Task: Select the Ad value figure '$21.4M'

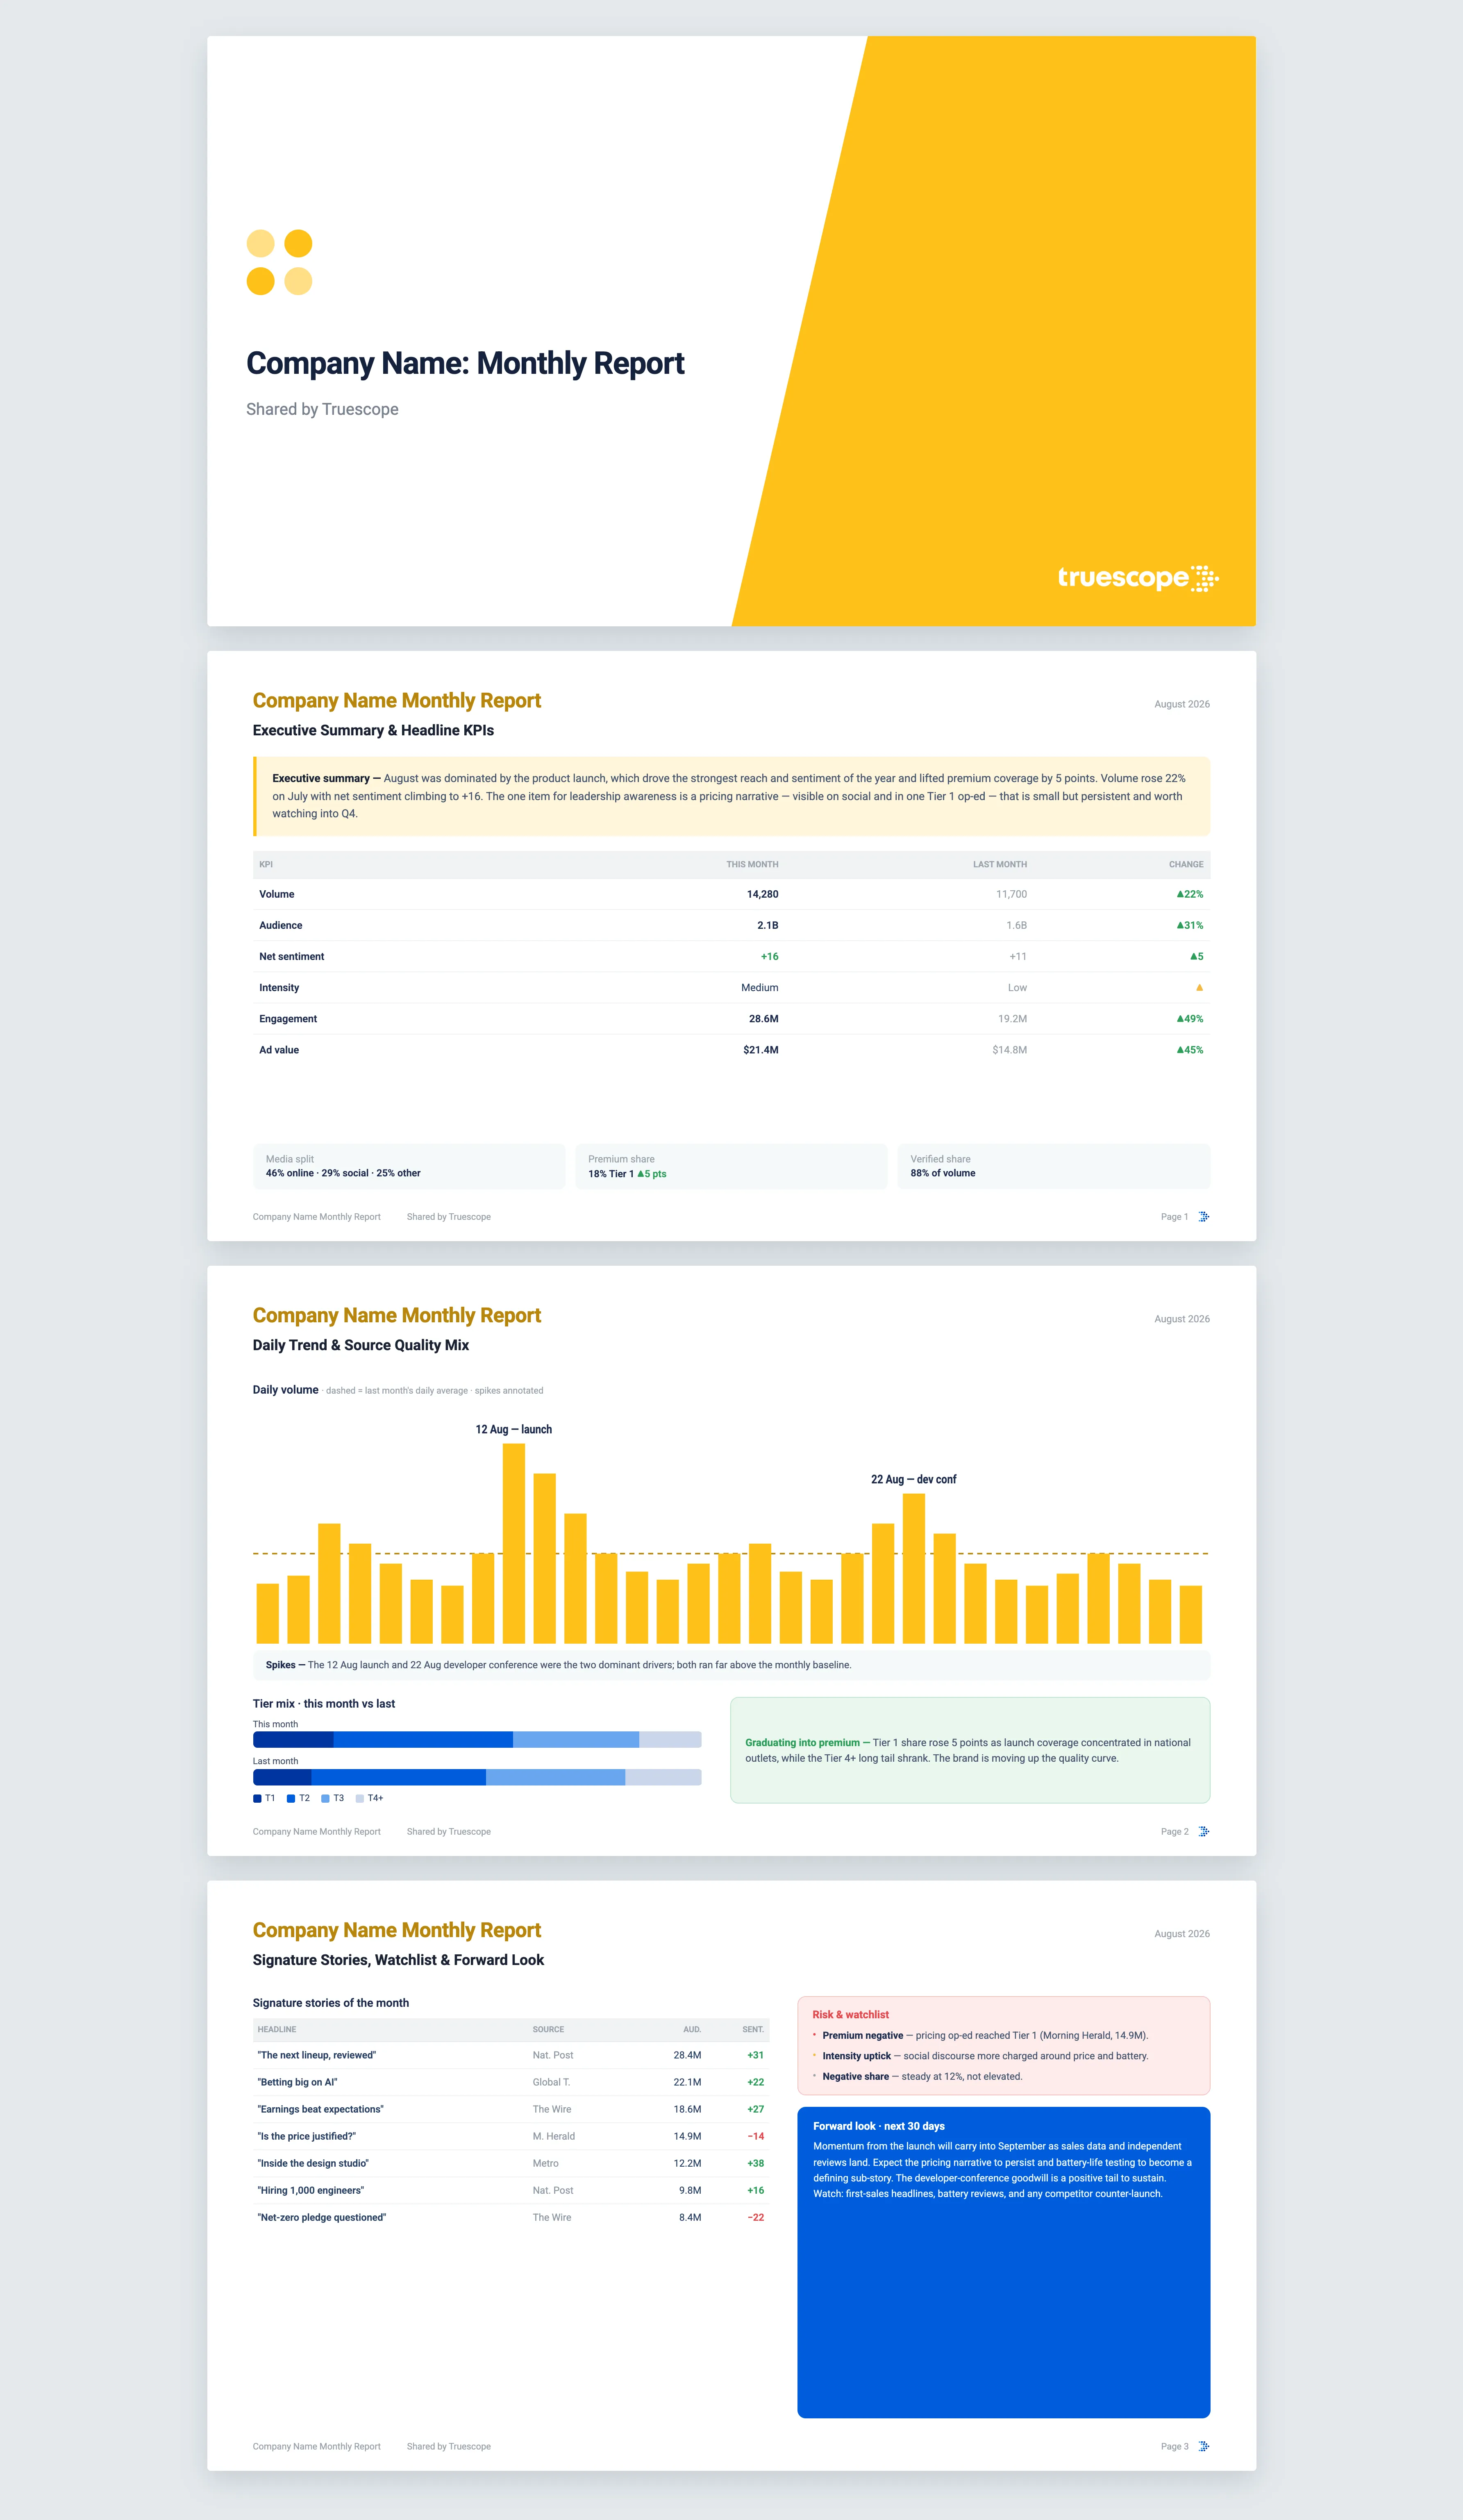Action: tap(761, 1050)
